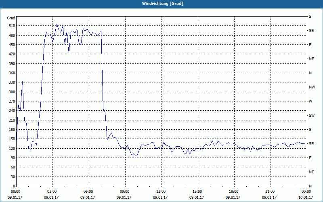The width and height of the screenshot is (323, 202).
Task: Click the 15:00 time axis label
Action: (x=197, y=191)
